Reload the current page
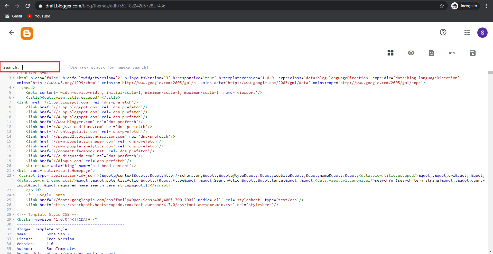 28,6
